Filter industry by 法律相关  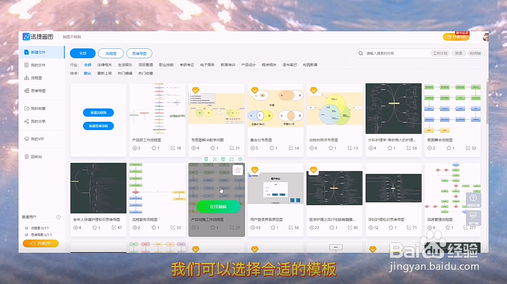105,65
